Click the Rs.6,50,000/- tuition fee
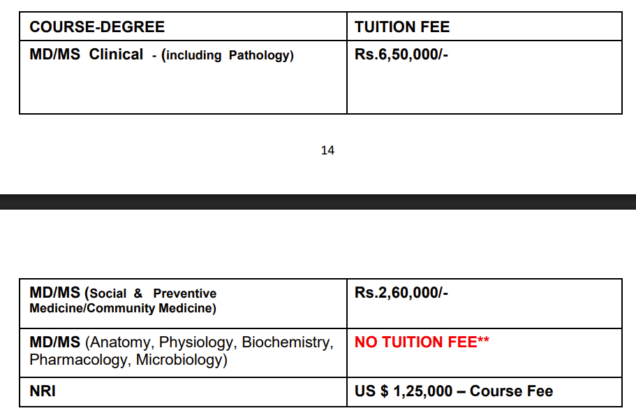 click(401, 55)
